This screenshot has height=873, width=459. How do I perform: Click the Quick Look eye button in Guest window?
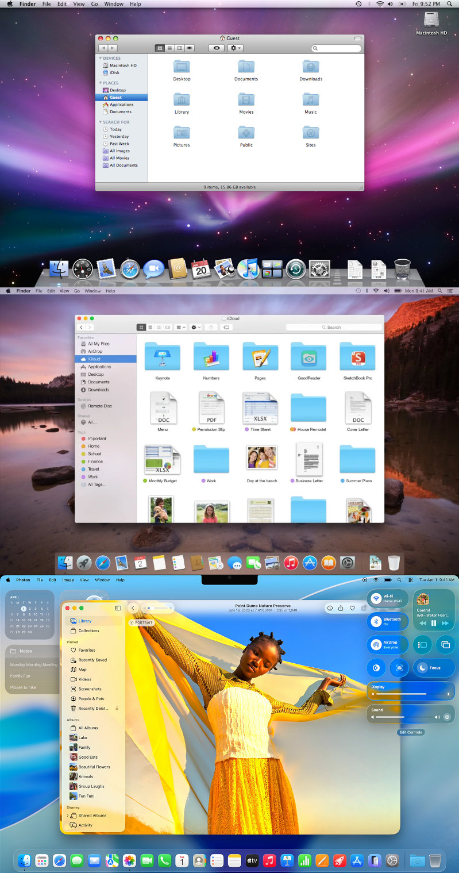(x=217, y=48)
